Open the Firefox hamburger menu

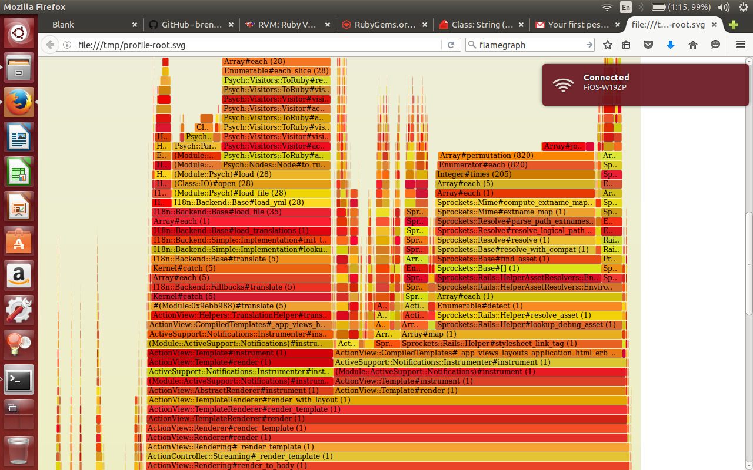point(739,45)
